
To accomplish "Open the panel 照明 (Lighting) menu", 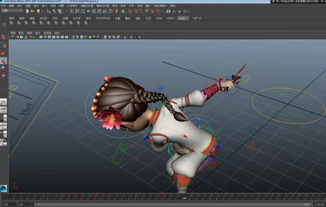I will [x=30, y=33].
